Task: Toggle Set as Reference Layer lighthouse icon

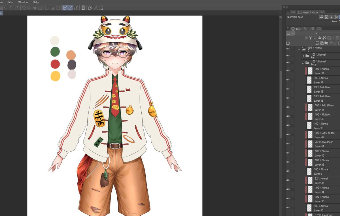Action: [x=311, y=38]
